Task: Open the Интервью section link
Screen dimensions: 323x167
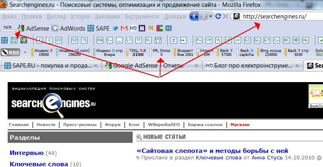Action: [27, 153]
